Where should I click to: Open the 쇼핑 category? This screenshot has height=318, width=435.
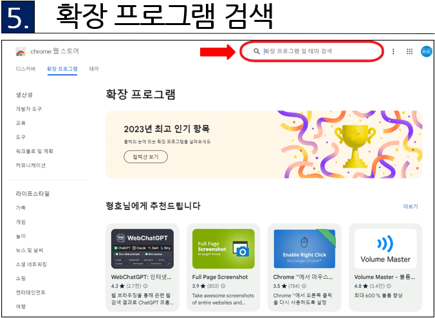pyautogui.click(x=21, y=278)
